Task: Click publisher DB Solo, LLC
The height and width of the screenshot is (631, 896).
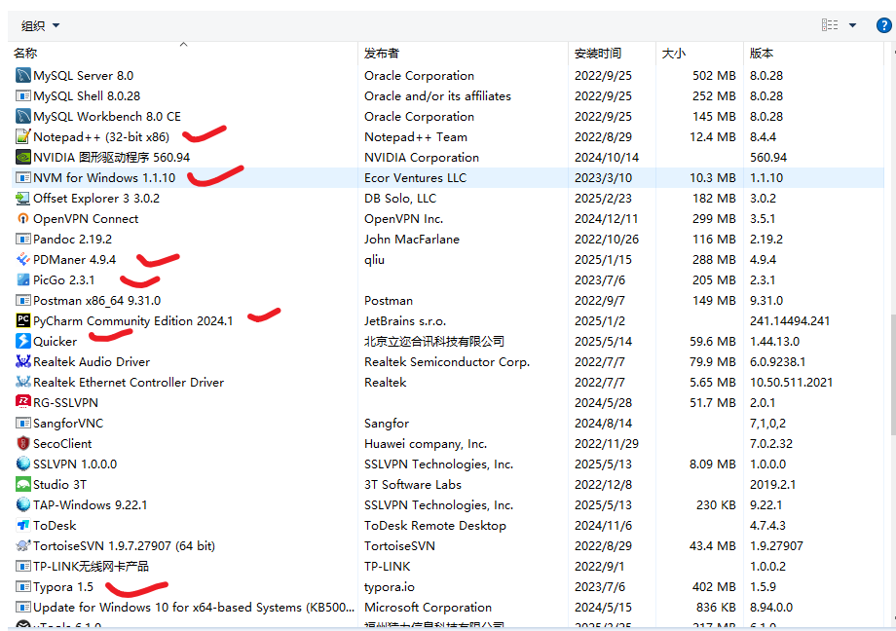Action: pos(400,199)
